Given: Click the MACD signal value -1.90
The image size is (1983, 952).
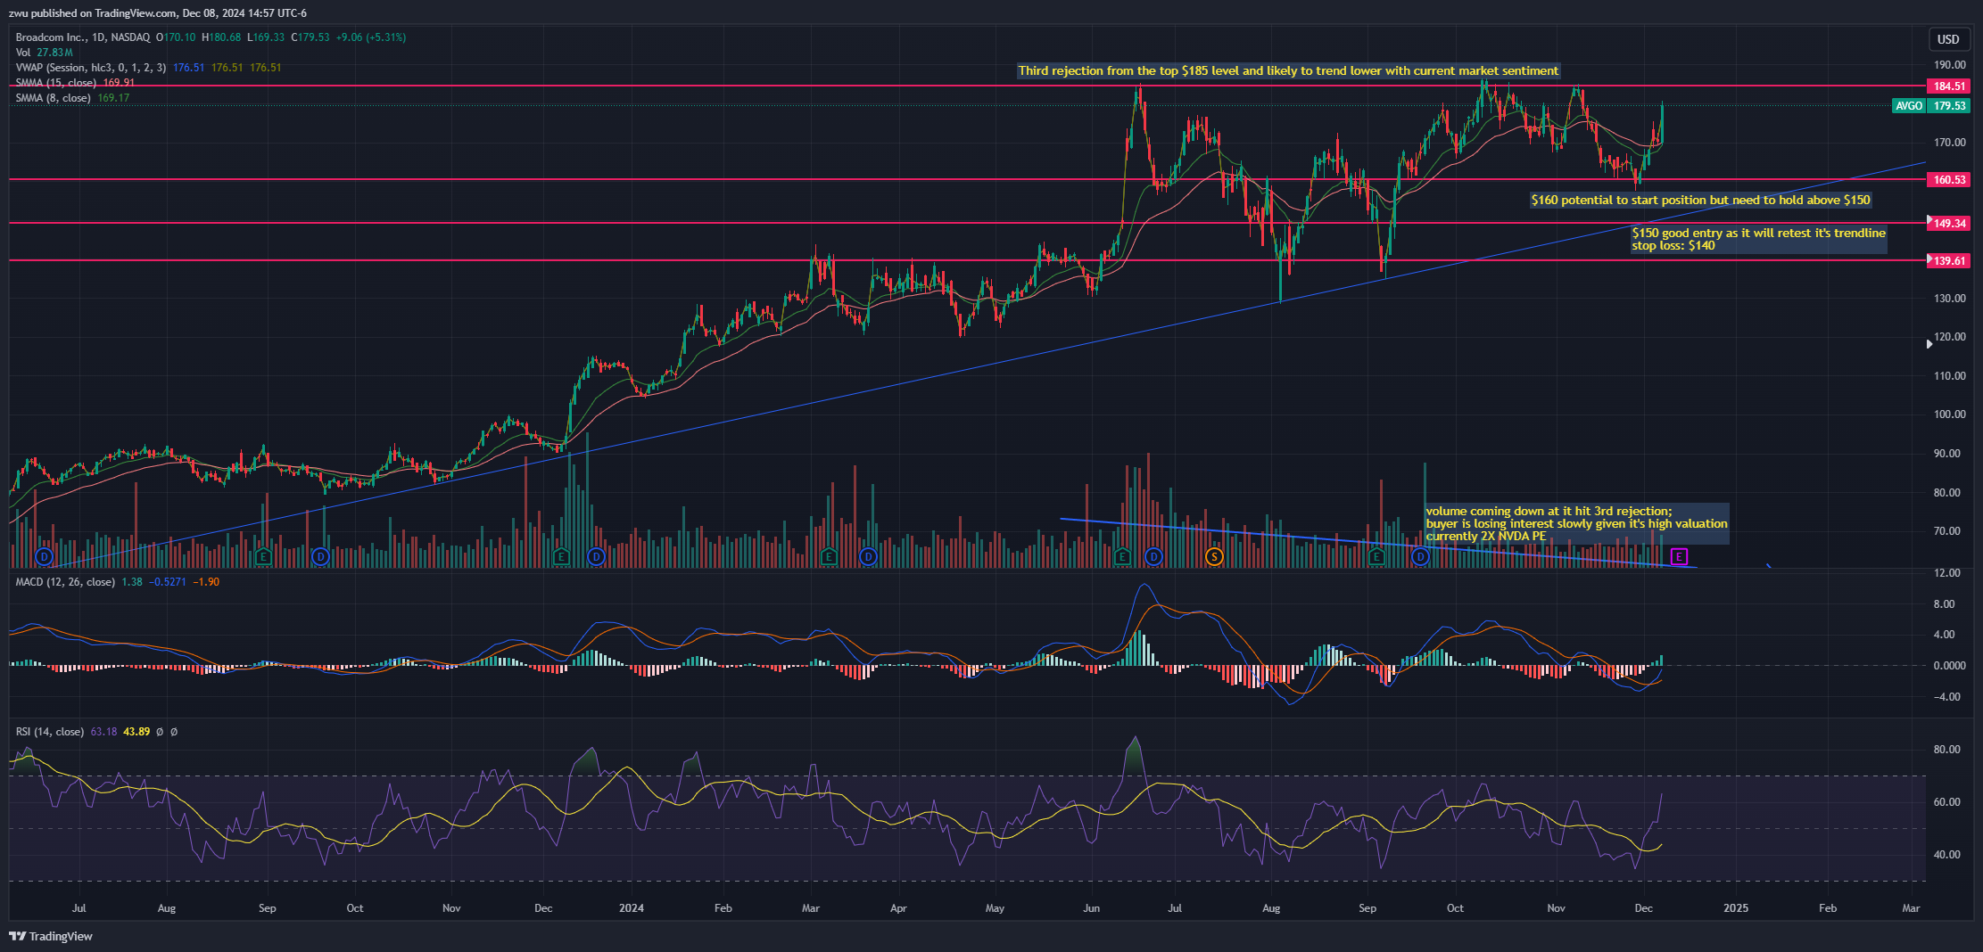Looking at the screenshot, I should click(x=206, y=582).
